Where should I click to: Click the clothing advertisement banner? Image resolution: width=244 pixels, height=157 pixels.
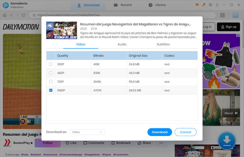click(221, 61)
